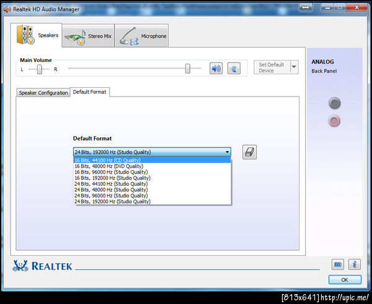
Task: Click the ANALOG label
Action: tap(322, 62)
